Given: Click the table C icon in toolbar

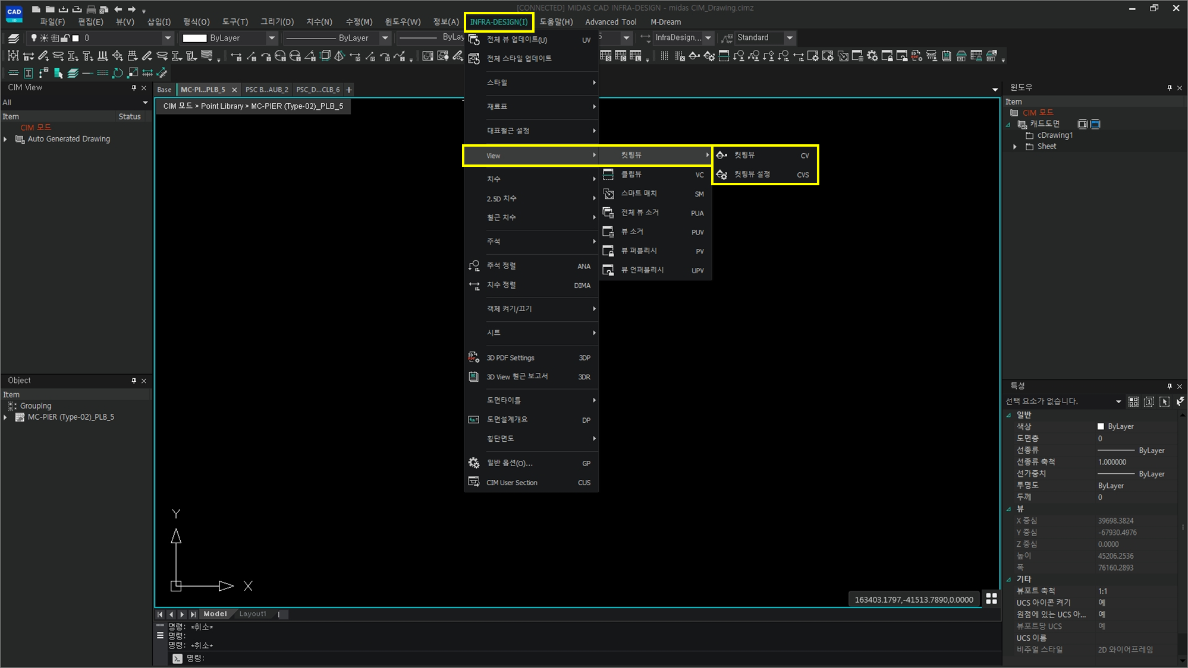Looking at the screenshot, I should (x=620, y=56).
